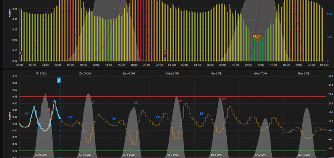Click the "Don 8 Okt" day header

coord(304,73)
